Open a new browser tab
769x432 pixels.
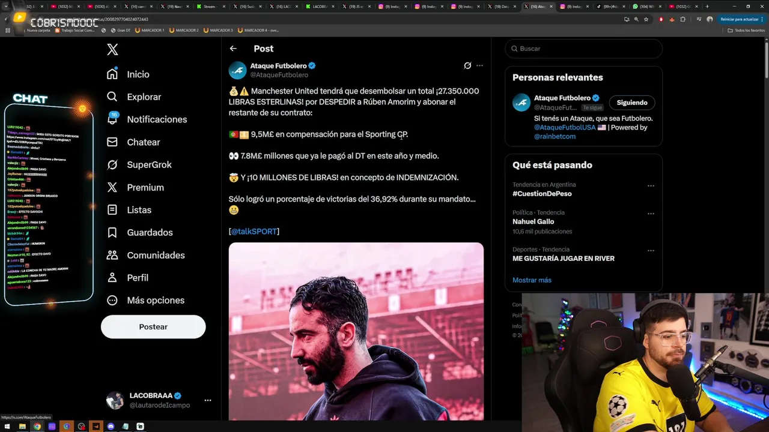[707, 7]
